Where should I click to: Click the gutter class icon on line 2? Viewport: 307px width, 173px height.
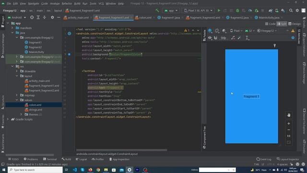(x=69, y=34)
